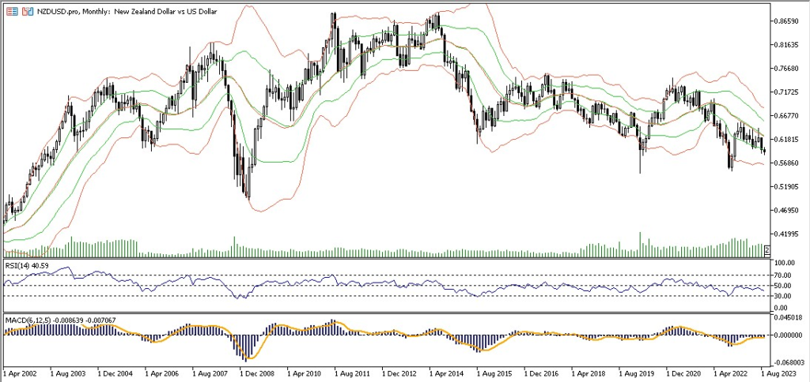Click the Depth of Market icon
The height and width of the screenshot is (382, 810).
pos(28,12)
